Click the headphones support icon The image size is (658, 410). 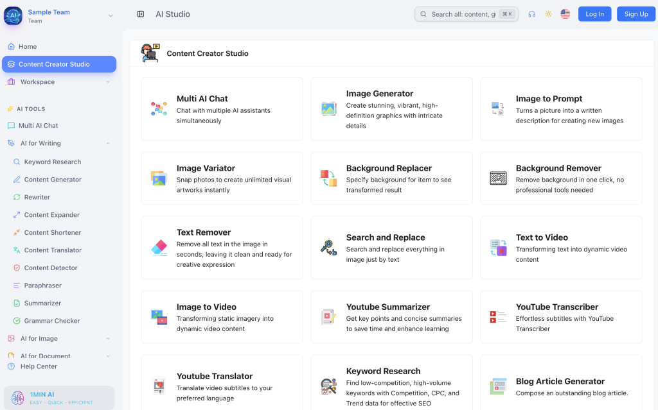click(531, 14)
